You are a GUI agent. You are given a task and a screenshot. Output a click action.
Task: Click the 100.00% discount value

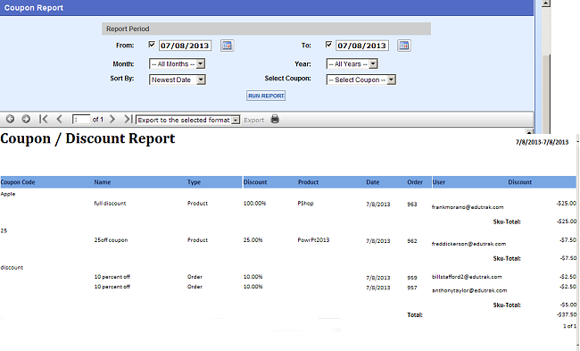[x=254, y=204]
